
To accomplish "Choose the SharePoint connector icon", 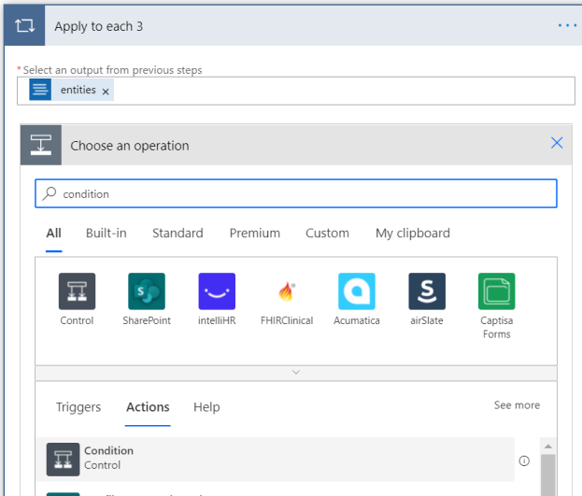I will (147, 291).
